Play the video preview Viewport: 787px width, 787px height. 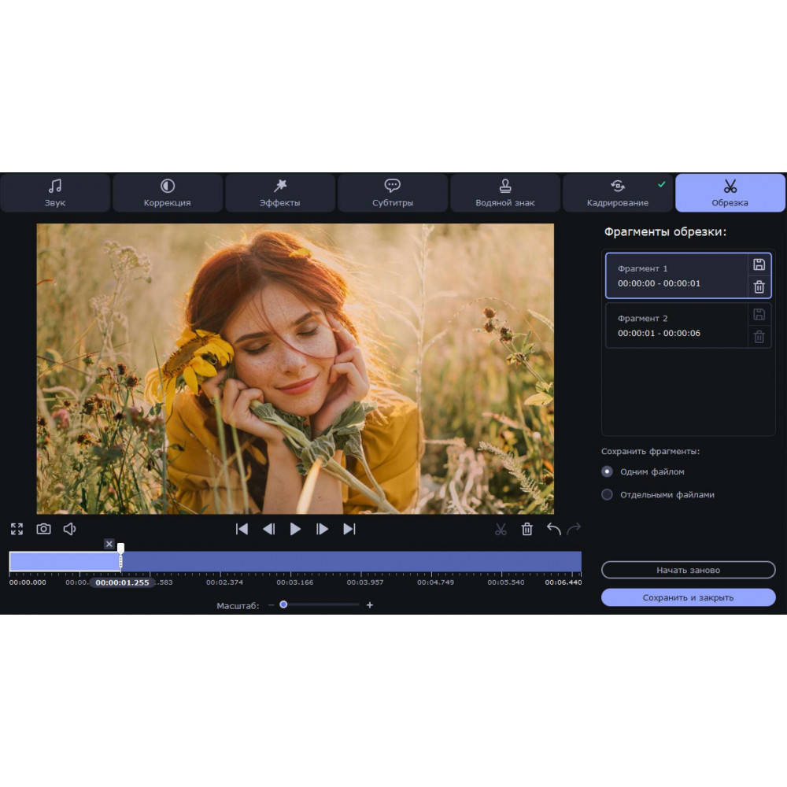pyautogui.click(x=295, y=529)
